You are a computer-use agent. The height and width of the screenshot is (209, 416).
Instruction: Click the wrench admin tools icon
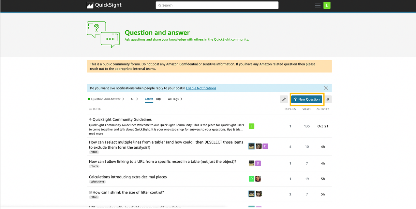tap(284, 99)
